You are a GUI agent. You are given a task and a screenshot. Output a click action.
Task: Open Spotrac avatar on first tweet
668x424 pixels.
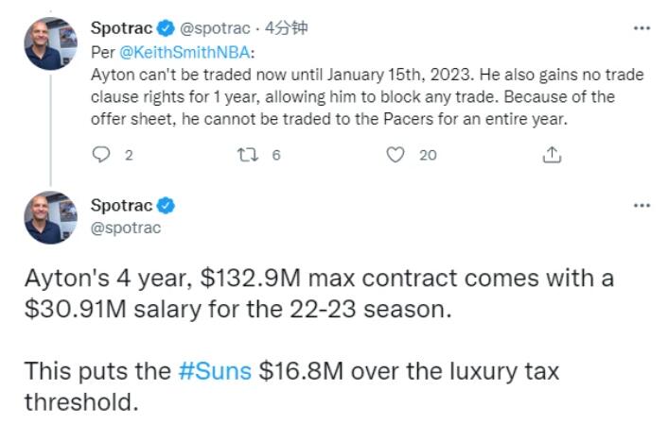(49, 43)
